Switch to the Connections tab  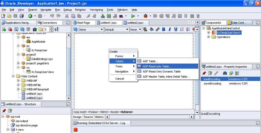pos(49,23)
